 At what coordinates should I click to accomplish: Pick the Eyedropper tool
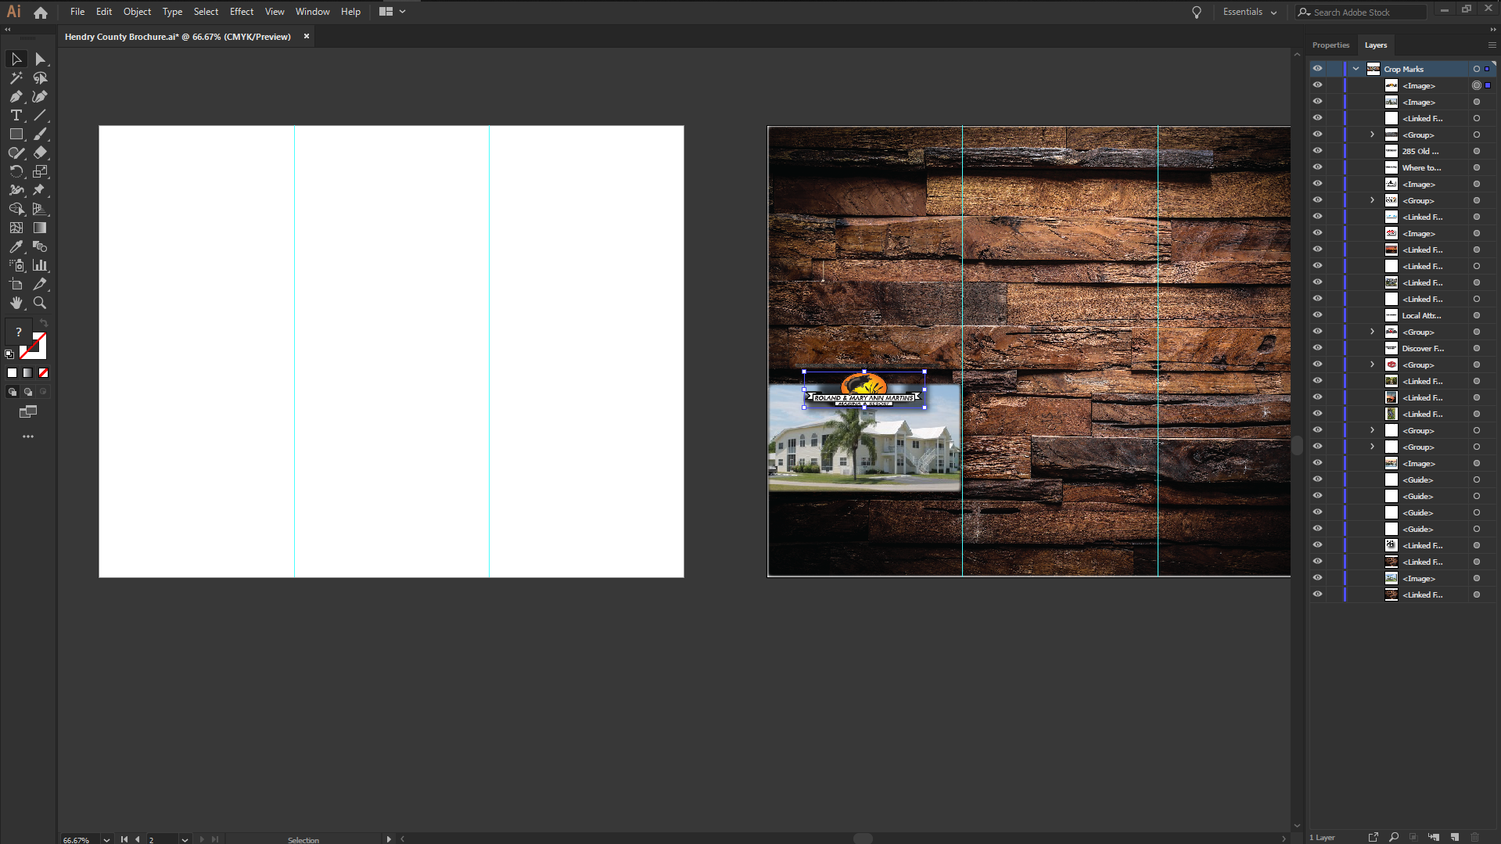tap(16, 246)
